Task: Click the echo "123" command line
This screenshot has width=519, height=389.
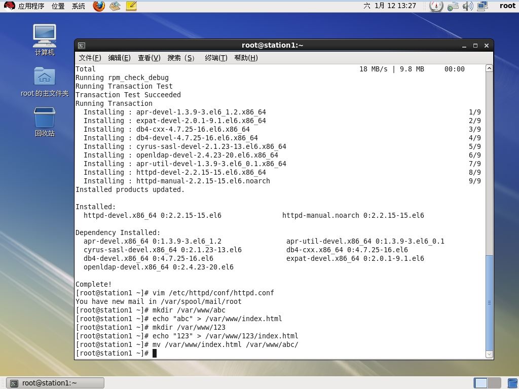Action: (x=187, y=336)
